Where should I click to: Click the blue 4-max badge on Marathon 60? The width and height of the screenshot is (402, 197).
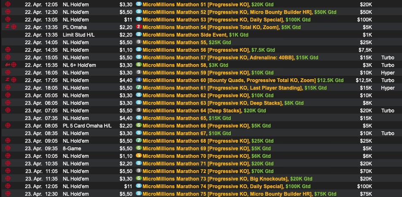[x=139, y=80]
